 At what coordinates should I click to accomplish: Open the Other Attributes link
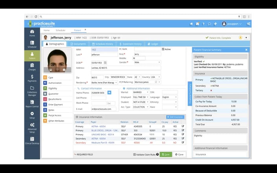(56, 121)
